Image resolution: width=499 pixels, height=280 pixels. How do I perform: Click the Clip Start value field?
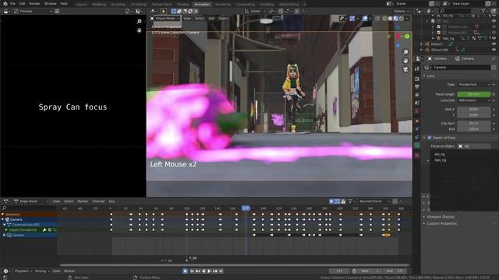(x=474, y=123)
